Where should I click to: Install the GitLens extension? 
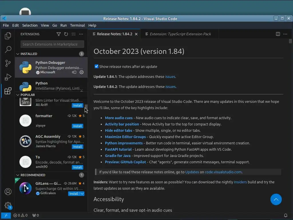coord(74,194)
